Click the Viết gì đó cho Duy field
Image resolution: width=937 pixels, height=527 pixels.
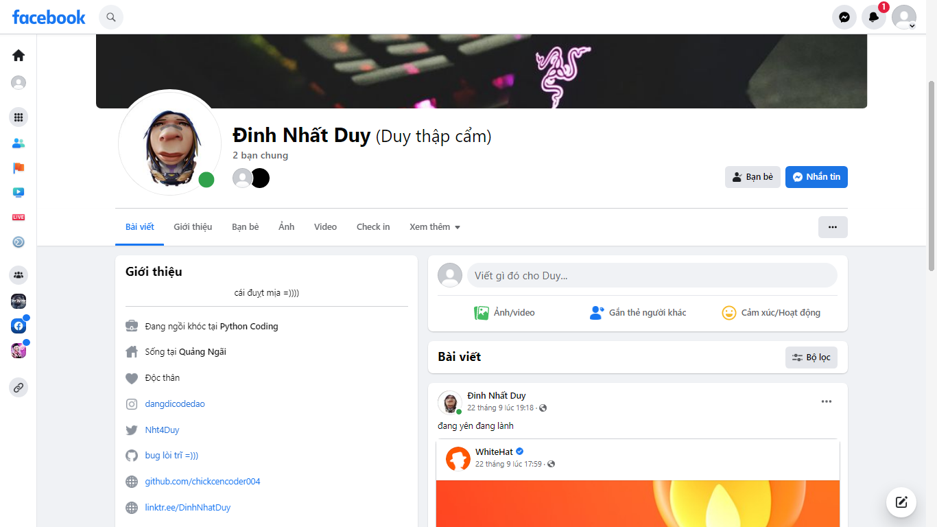tap(652, 276)
